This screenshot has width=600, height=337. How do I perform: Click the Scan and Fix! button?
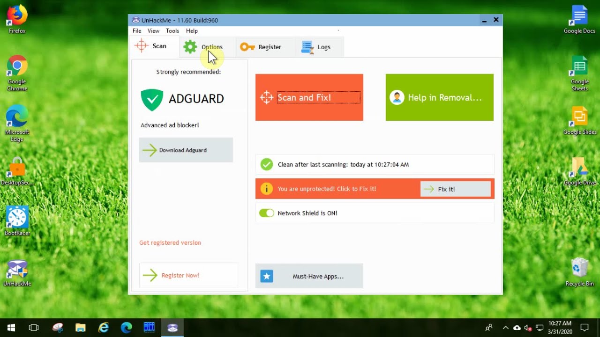(309, 97)
